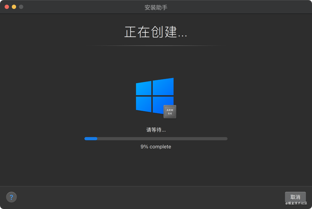
Task: Open help with the question mark icon
Action: (x=11, y=197)
